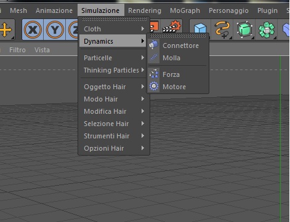290x222 pixels.
Task: Click the green subdivision cage icon
Action: pos(244,30)
